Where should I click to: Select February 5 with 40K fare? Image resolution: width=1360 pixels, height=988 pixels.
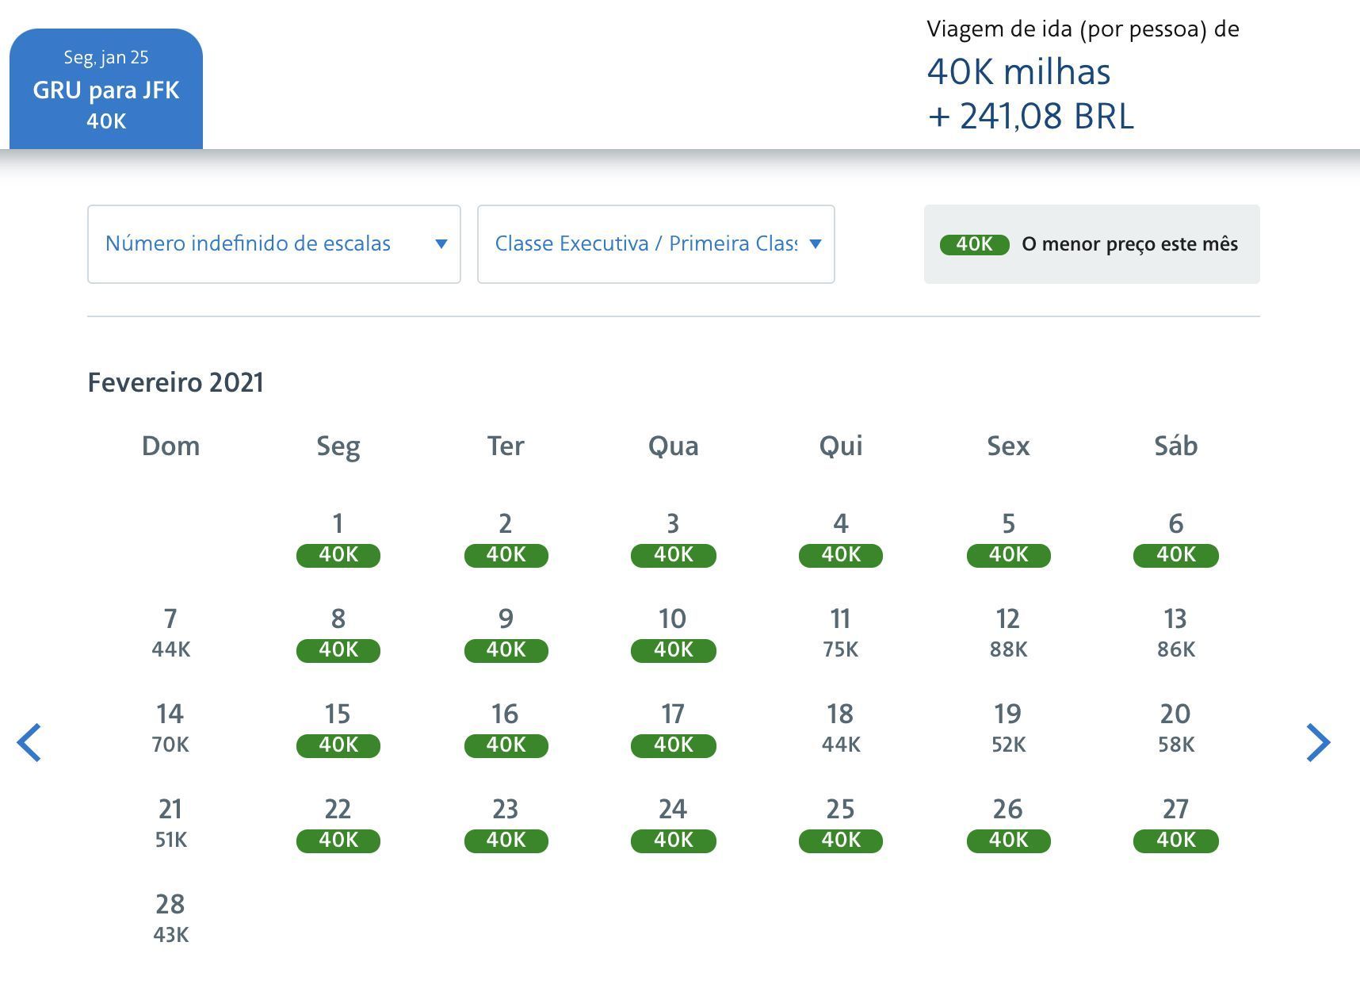pos(1008,539)
